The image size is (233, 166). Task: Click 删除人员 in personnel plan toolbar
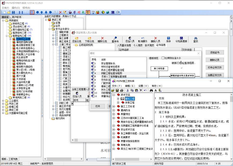coord(156,40)
